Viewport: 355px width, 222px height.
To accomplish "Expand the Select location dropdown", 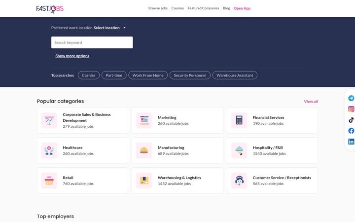I will (109, 28).
